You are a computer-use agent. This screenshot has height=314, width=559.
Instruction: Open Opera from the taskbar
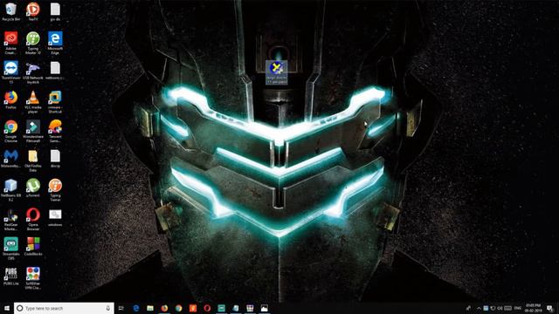pos(207,308)
